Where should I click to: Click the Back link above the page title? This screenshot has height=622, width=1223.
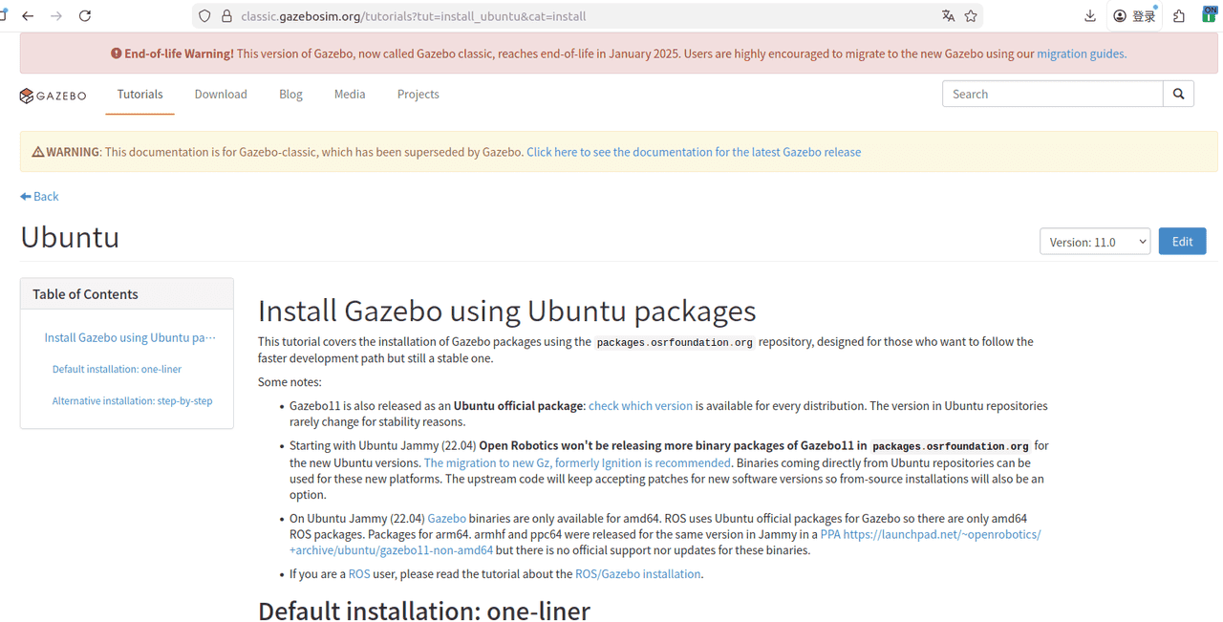point(39,196)
